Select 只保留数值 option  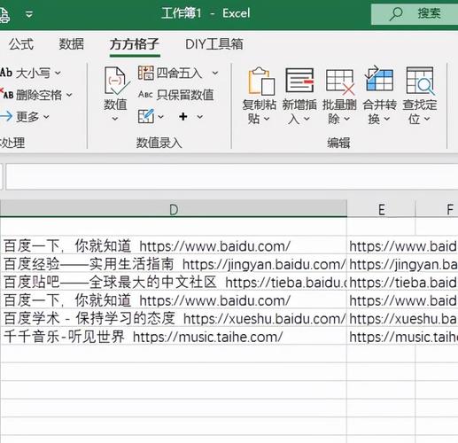point(176,95)
